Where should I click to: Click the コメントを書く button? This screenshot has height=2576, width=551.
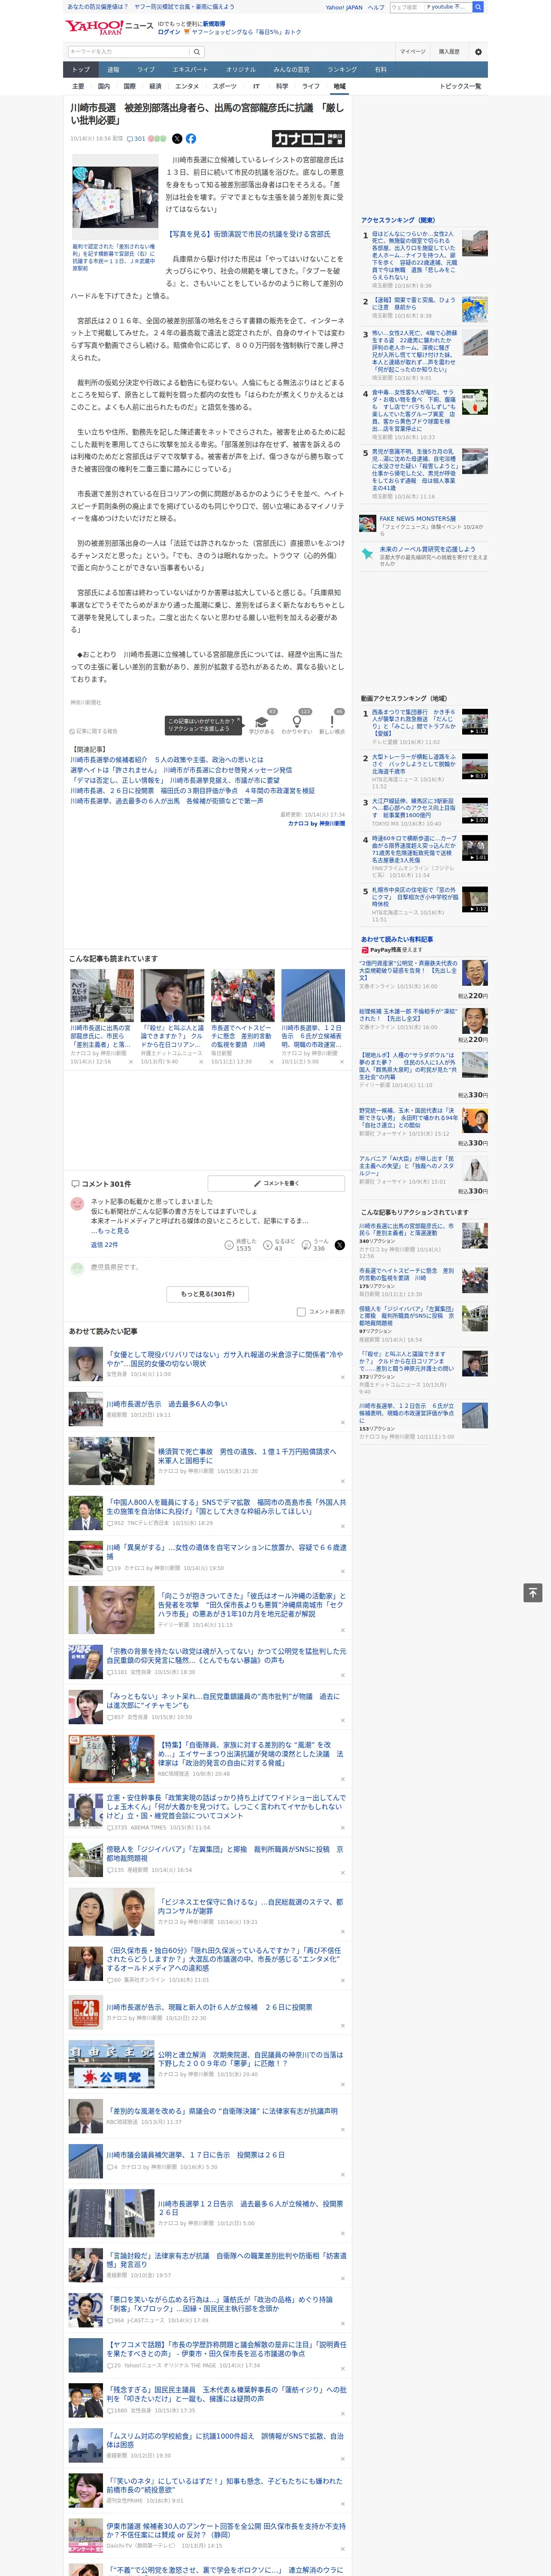(x=277, y=1183)
